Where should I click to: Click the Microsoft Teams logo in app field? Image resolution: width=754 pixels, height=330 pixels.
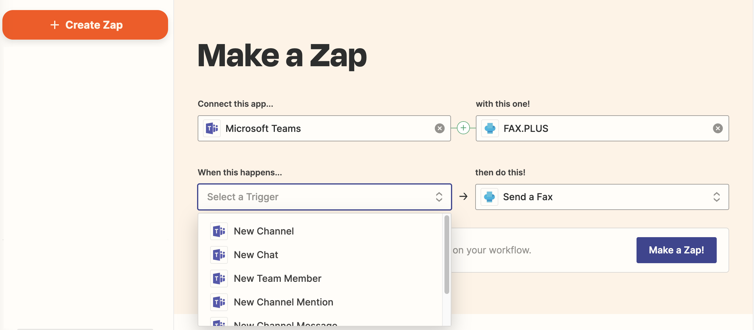[x=212, y=128]
